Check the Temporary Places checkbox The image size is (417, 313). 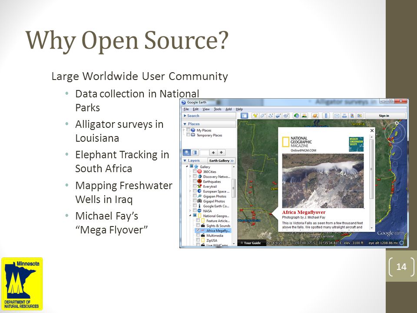click(x=188, y=135)
